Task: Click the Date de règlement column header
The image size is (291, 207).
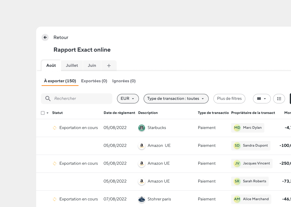Action: pyautogui.click(x=119, y=113)
